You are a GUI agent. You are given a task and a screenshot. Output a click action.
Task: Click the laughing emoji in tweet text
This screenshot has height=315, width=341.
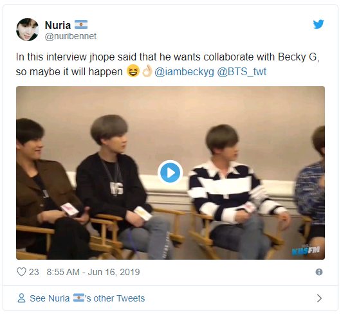pos(133,71)
